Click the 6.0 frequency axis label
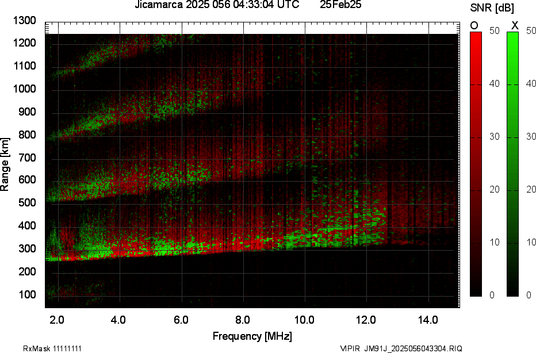536x353 pixels. (181, 320)
